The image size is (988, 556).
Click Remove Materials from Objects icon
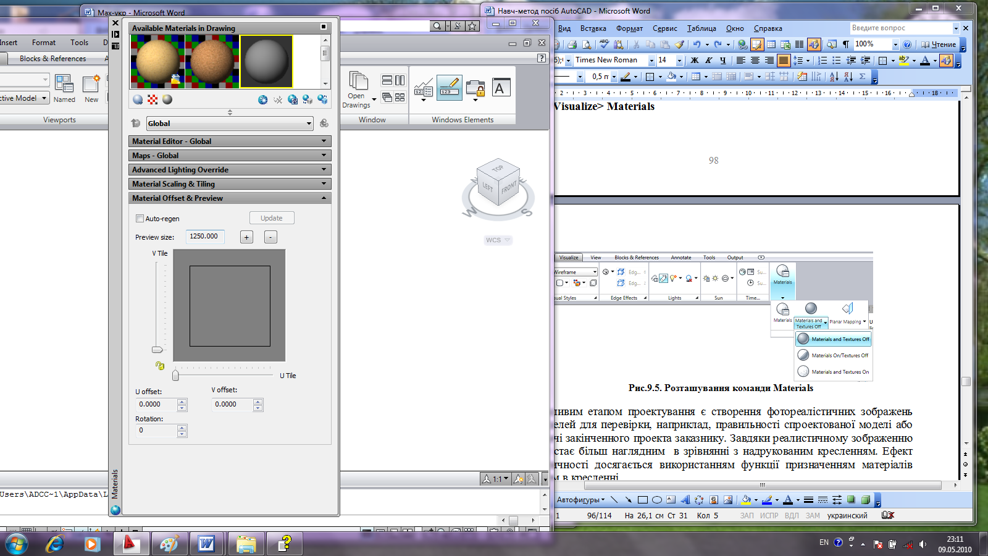coord(322,99)
